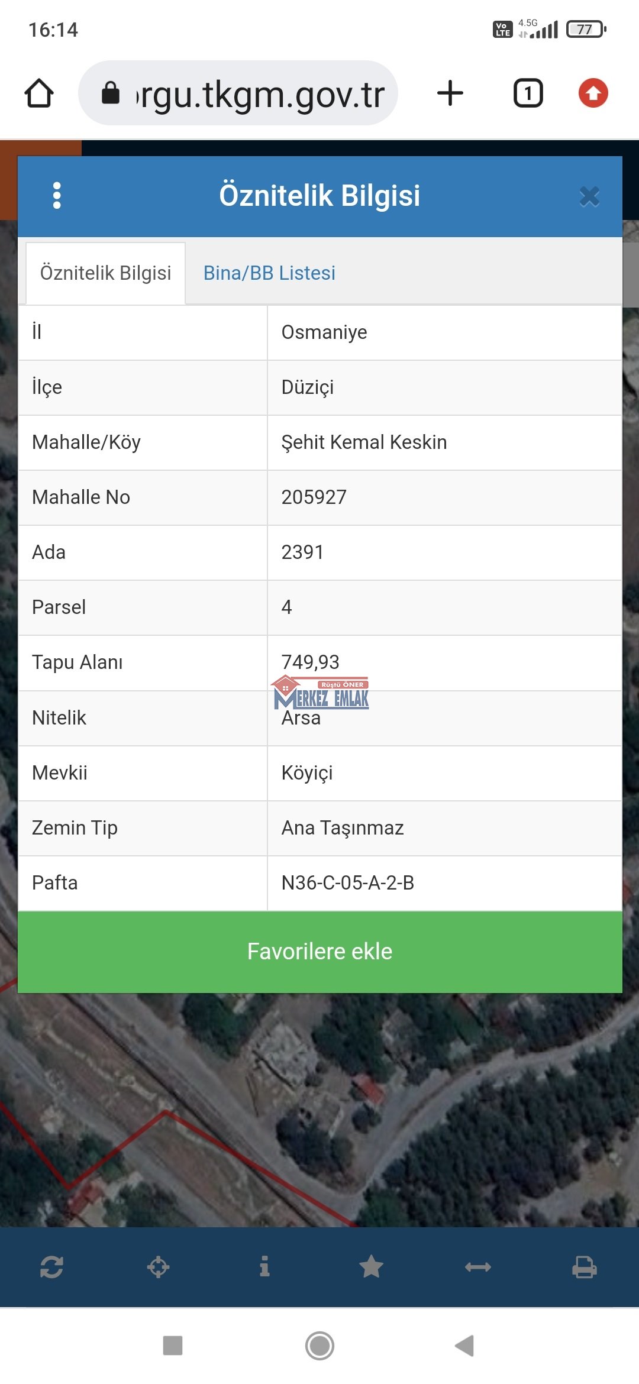
Task: Open favorites with the star icon
Action: [372, 1267]
